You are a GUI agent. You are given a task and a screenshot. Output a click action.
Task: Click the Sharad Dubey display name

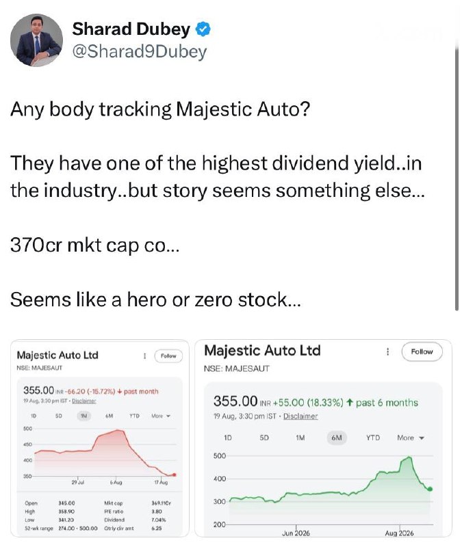click(131, 29)
